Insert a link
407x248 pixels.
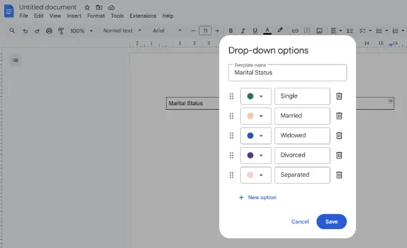tap(295, 31)
